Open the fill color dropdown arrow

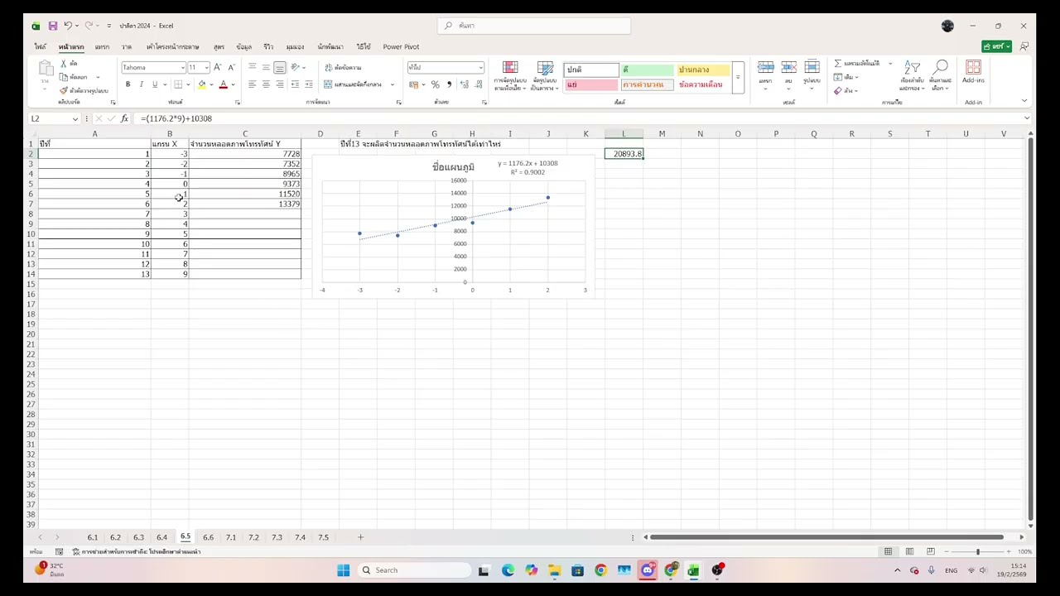coord(211,84)
